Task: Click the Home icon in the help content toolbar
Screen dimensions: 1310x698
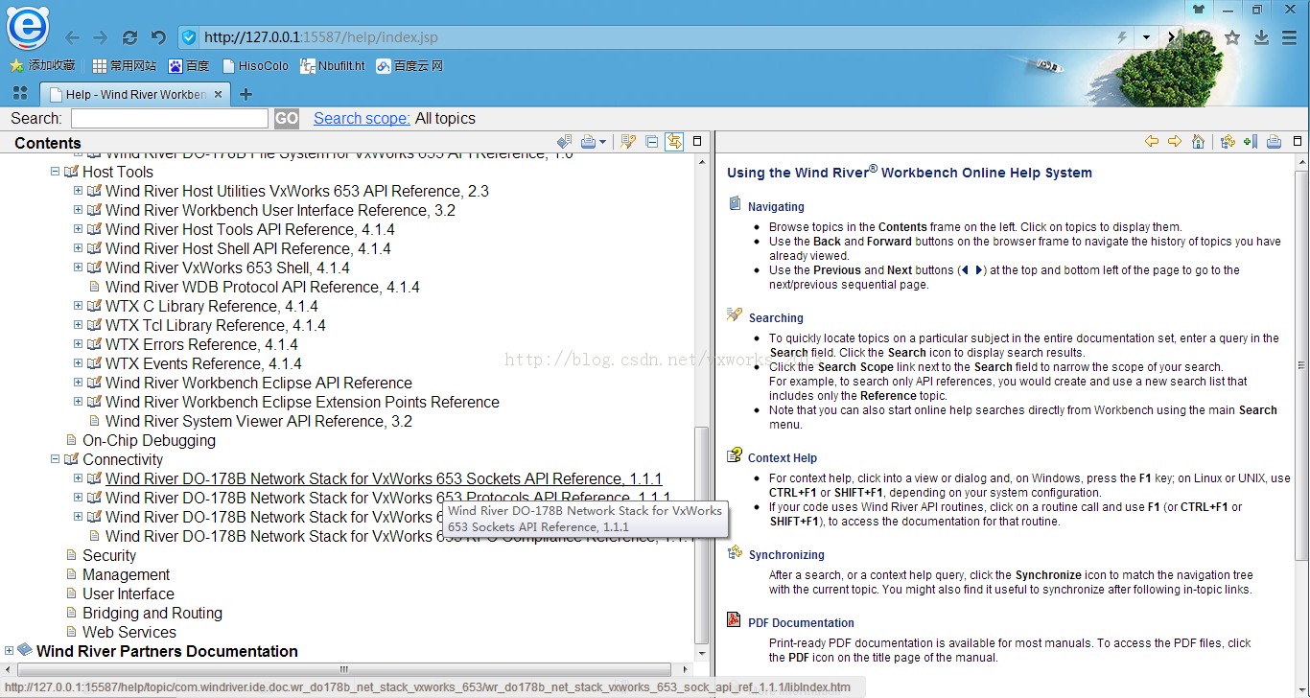Action: 1198,142
